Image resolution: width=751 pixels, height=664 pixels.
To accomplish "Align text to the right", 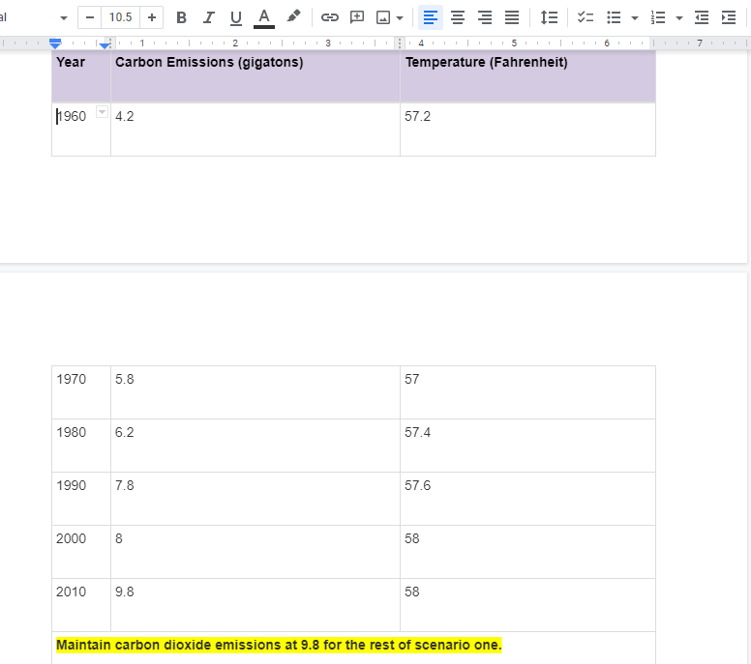I will (x=485, y=17).
